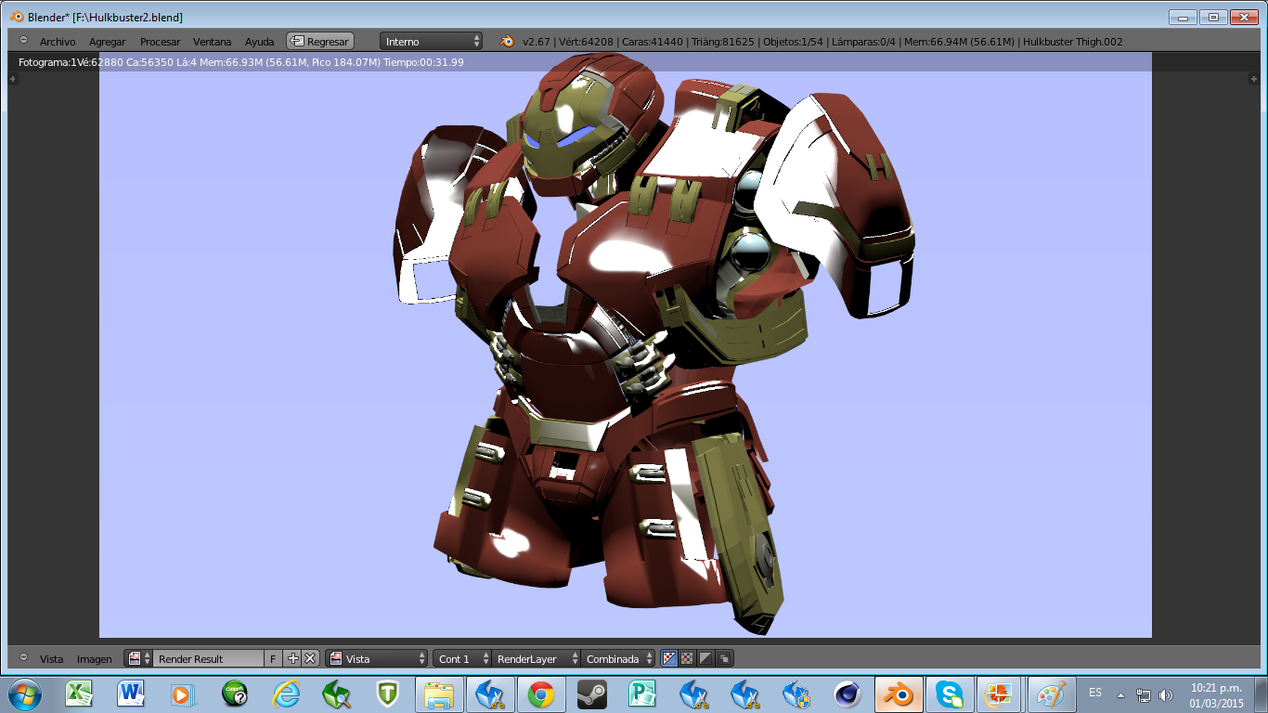The height and width of the screenshot is (713, 1268).
Task: Open the Ventana menu
Action: tap(212, 42)
